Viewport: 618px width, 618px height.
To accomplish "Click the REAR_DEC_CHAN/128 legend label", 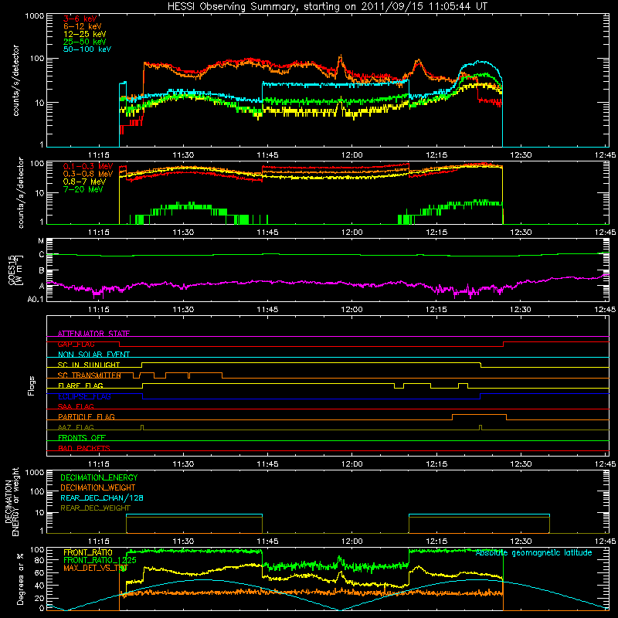I will click(x=102, y=497).
